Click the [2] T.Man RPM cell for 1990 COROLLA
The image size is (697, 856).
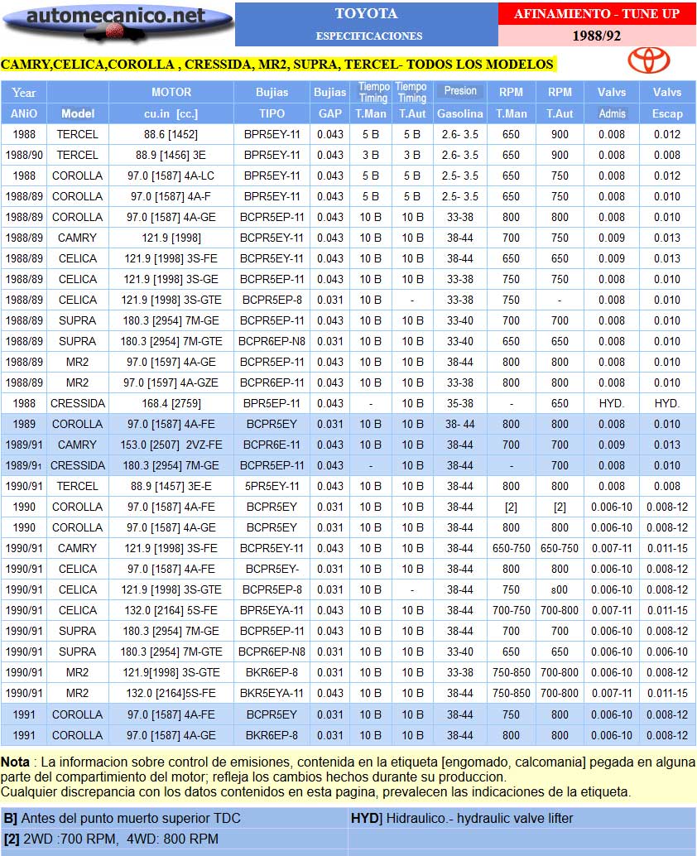tap(511, 507)
